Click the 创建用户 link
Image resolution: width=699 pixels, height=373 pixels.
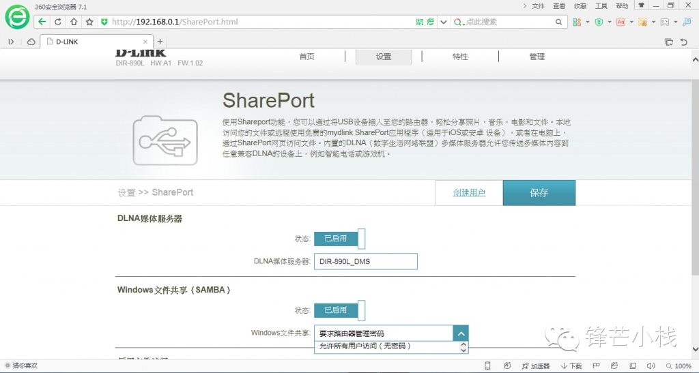pos(469,193)
